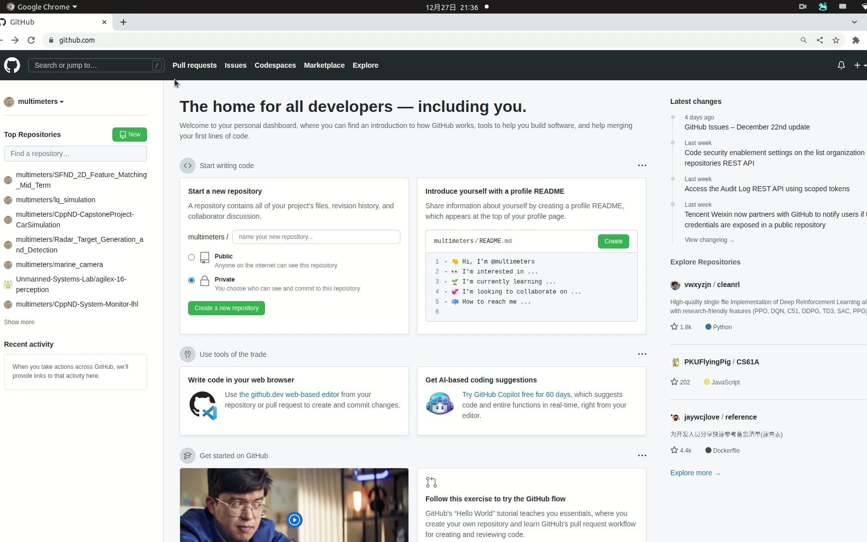The image size is (867, 542).
Task: Open the plus create-new menu
Action: click(859, 65)
